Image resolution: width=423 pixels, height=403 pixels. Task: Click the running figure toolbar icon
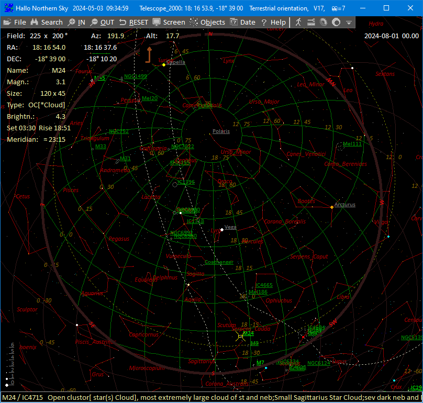[298, 22]
